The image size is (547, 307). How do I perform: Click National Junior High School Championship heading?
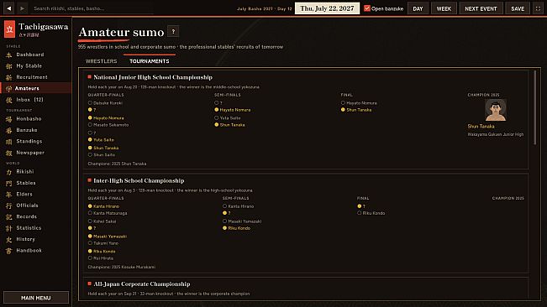click(153, 77)
